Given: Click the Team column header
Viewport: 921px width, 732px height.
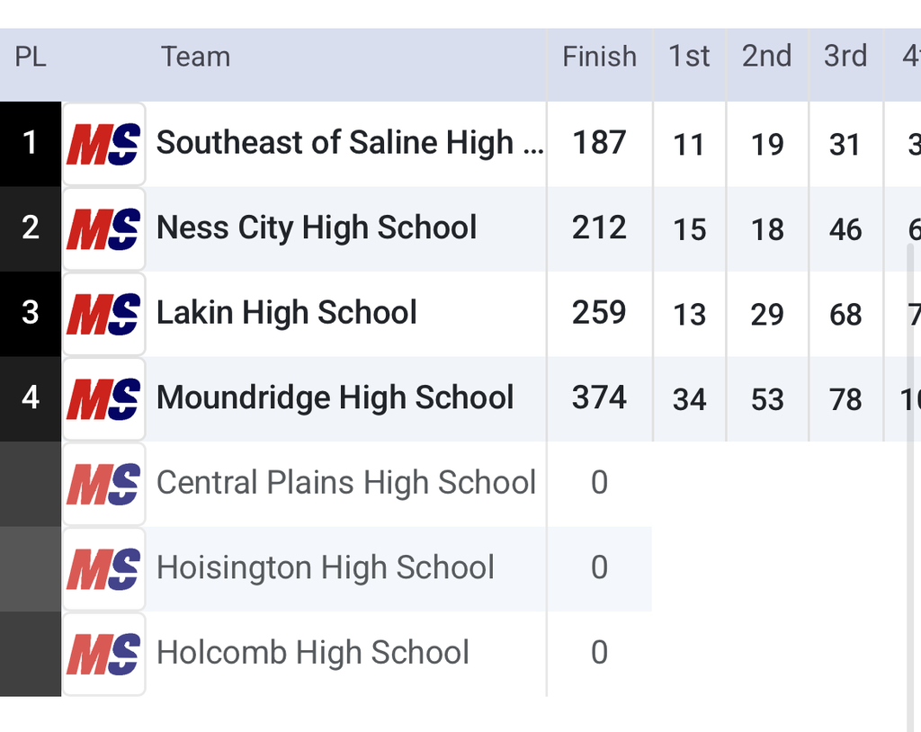Looking at the screenshot, I should [x=195, y=57].
